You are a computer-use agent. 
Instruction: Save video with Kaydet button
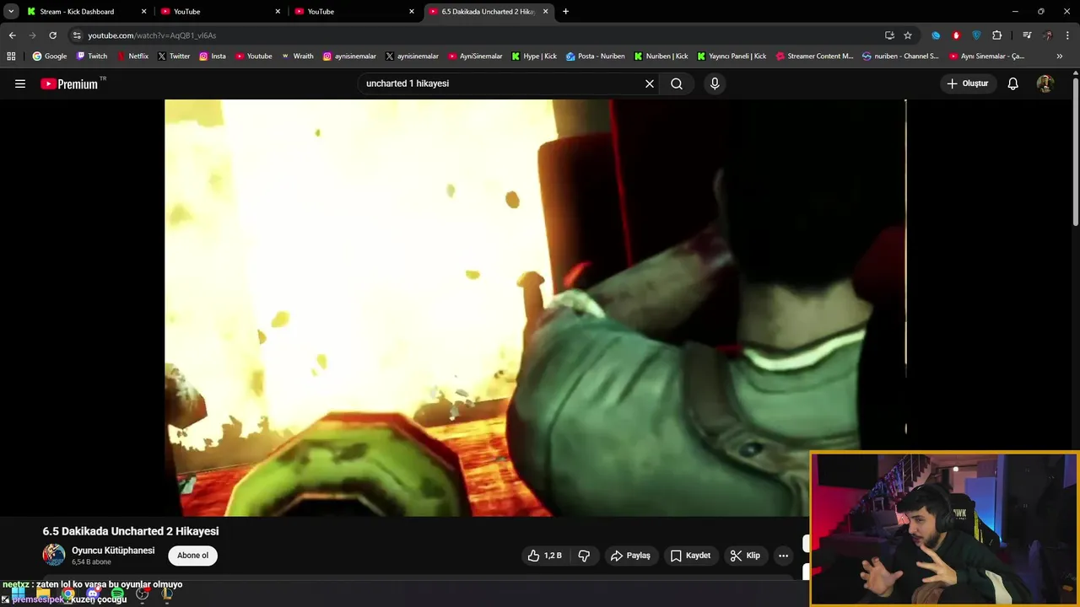point(690,556)
